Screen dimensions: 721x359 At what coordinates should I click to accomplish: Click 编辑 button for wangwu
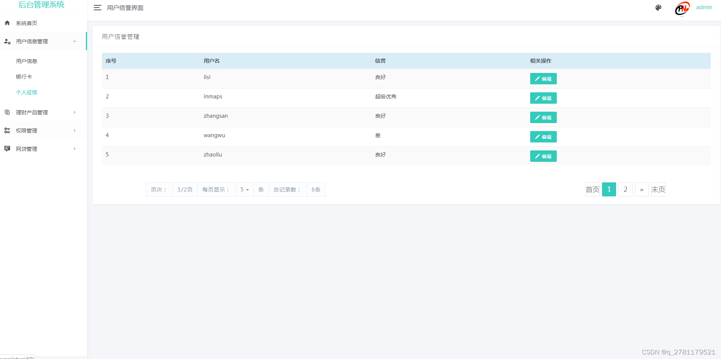[543, 137]
